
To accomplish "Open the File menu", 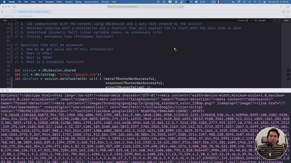I will coord(19,2).
